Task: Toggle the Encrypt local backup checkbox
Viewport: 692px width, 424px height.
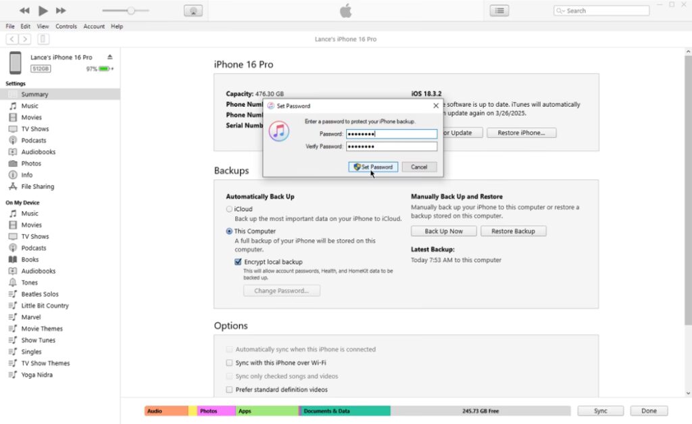Action: 239,262
